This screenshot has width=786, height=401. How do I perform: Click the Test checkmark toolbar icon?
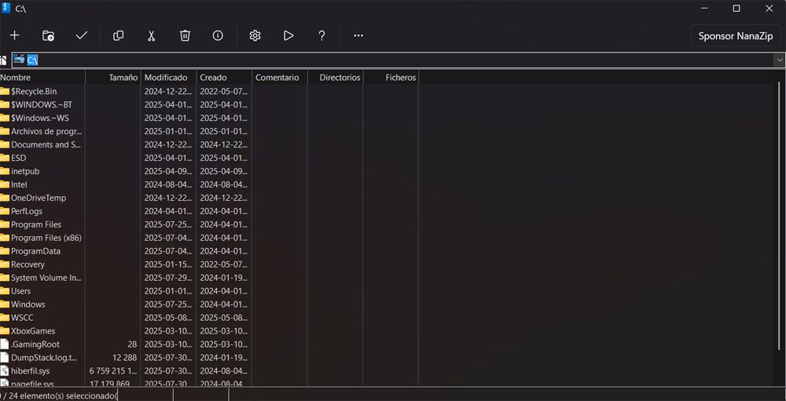click(x=81, y=35)
